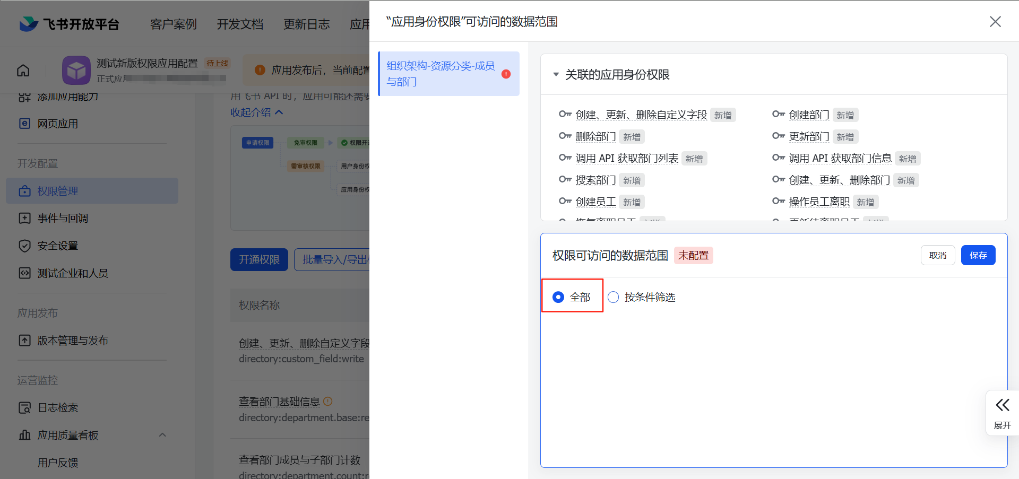The width and height of the screenshot is (1019, 479).
Task: Click the 未配置 status tag
Action: (693, 255)
